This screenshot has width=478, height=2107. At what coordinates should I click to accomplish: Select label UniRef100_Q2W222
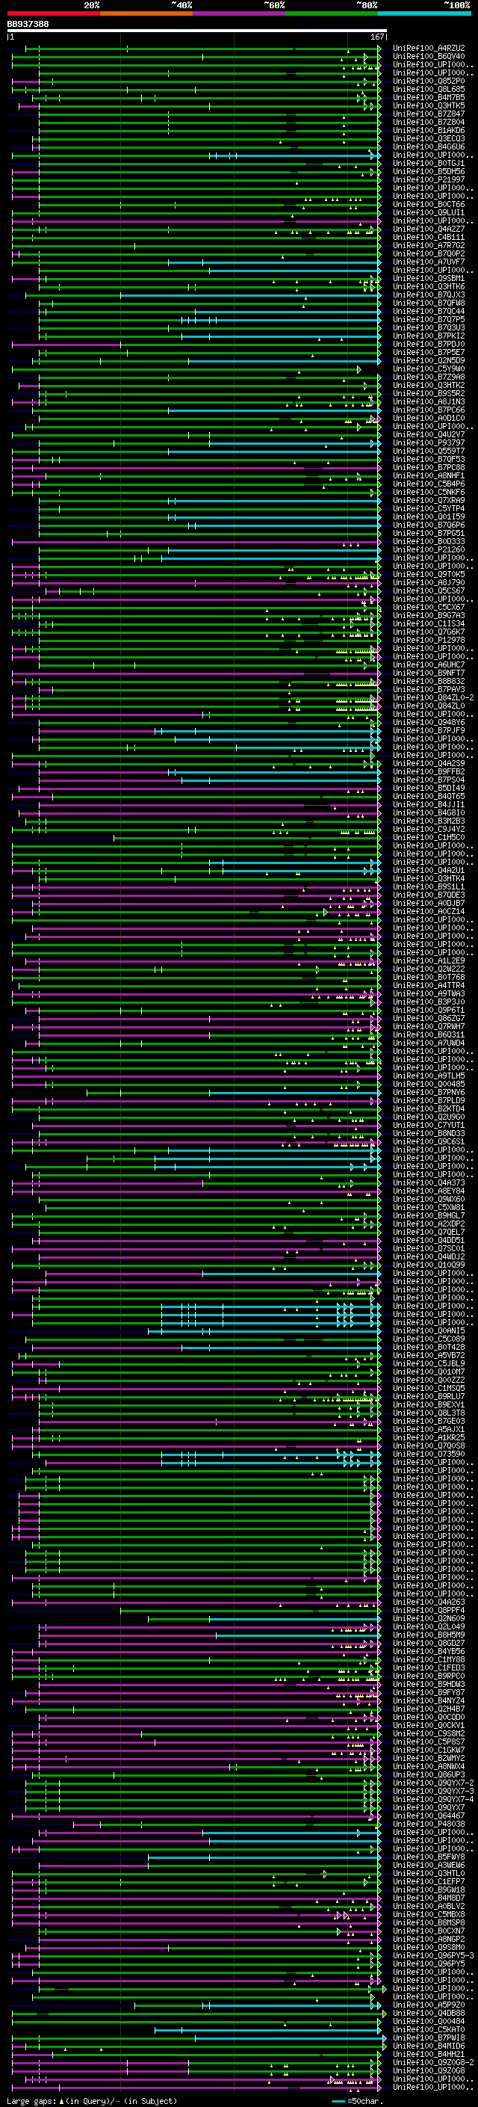click(x=429, y=969)
